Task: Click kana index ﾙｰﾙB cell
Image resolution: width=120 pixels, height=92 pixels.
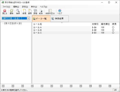Action: 94,30
